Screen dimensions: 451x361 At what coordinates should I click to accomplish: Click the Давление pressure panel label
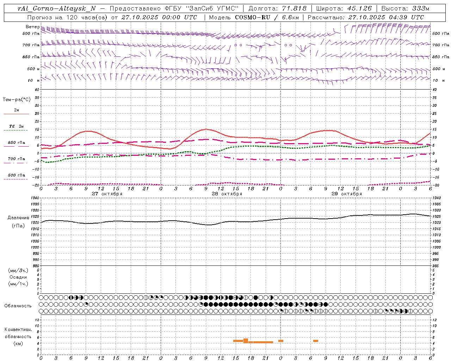coord(18,218)
